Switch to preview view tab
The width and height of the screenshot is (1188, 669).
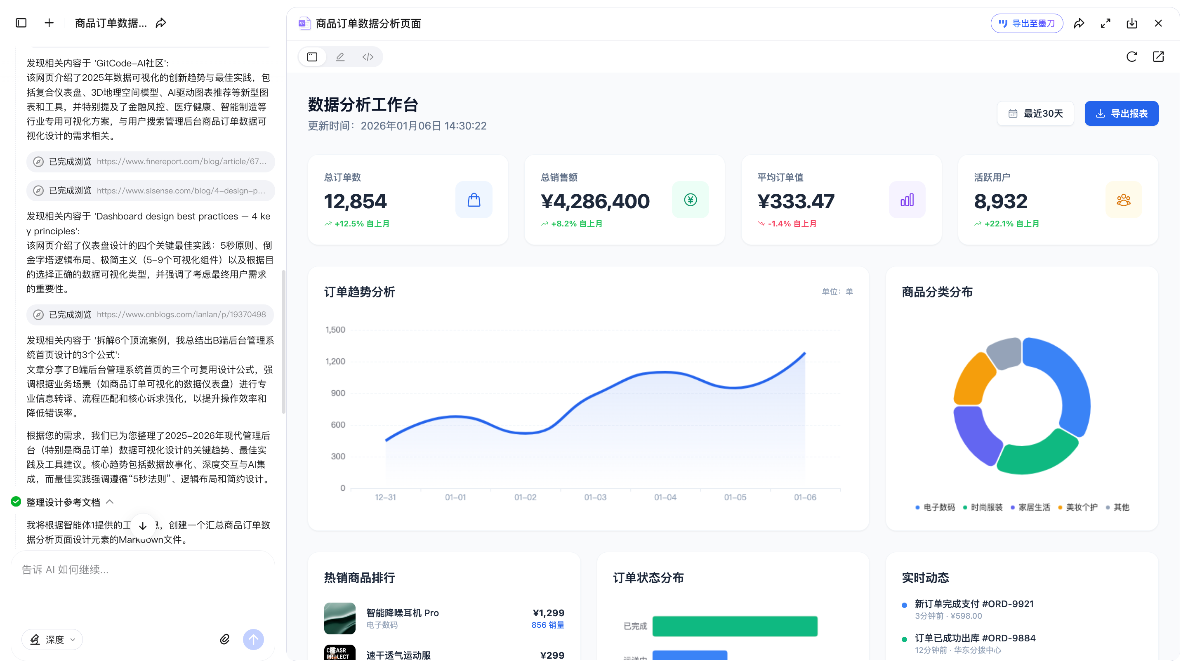pos(312,57)
